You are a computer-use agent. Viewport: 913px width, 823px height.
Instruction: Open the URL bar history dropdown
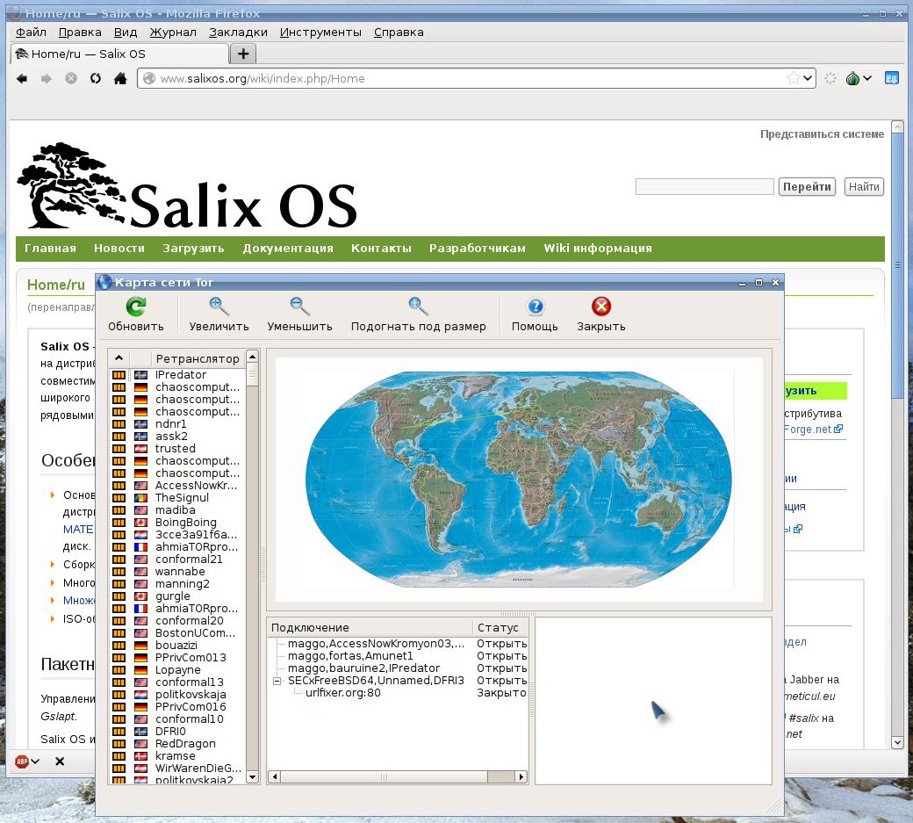(x=808, y=78)
